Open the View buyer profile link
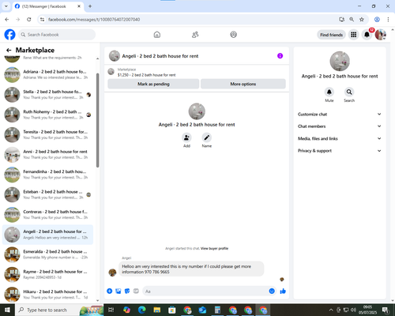This screenshot has height=316, width=395. coord(214,248)
